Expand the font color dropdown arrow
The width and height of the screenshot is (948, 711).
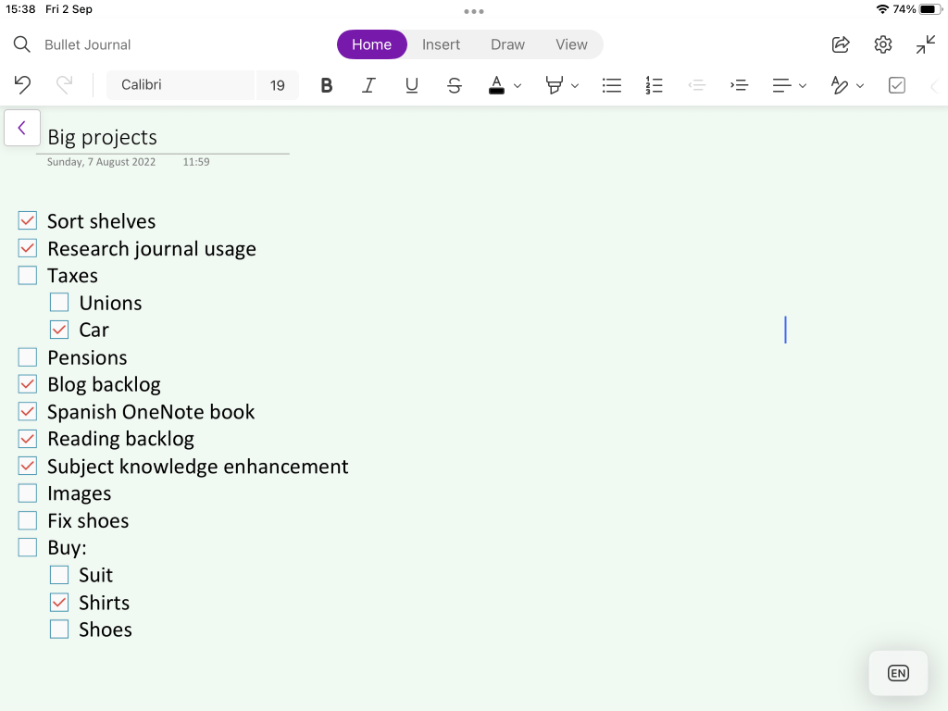pos(518,86)
